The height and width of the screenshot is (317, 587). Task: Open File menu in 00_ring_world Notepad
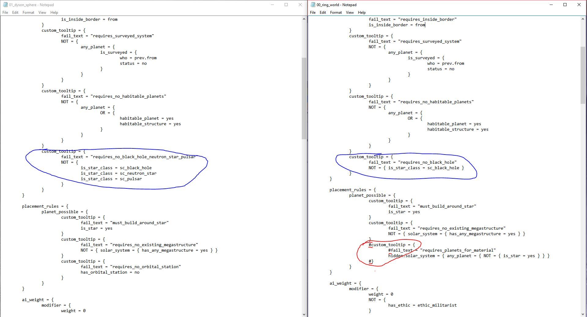coord(313,13)
